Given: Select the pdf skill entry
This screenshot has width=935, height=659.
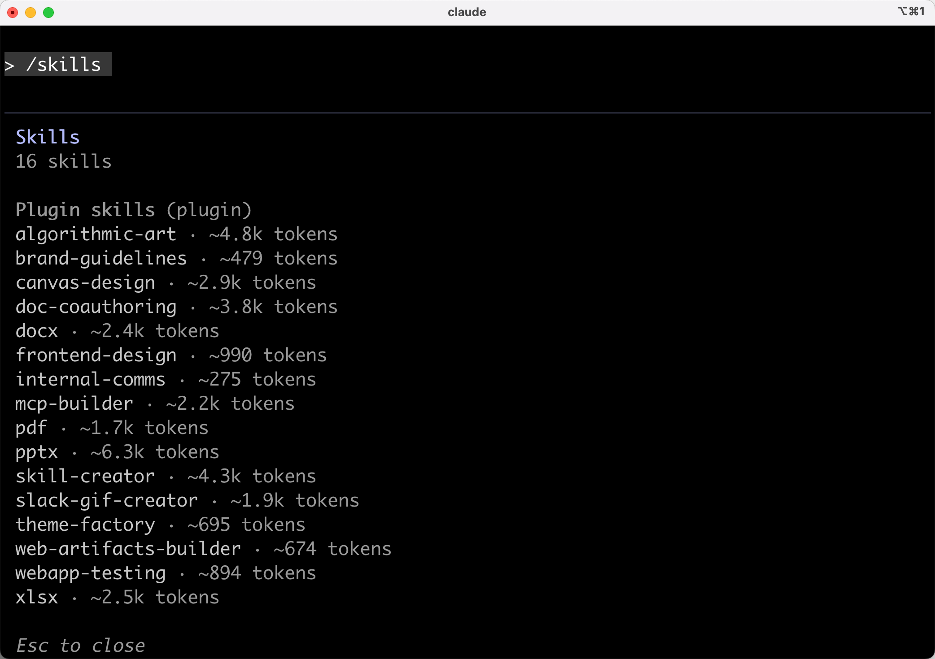Looking at the screenshot, I should click(x=31, y=428).
